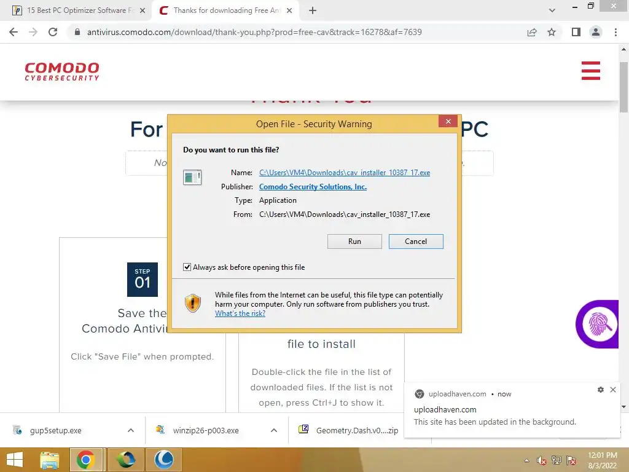Go back in browser
629x472 pixels.
click(x=14, y=32)
